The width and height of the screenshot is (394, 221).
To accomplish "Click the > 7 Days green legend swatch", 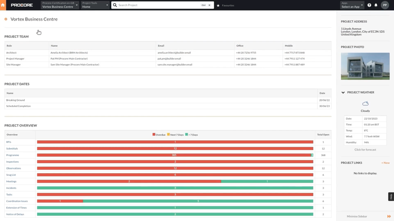I will (x=186, y=134).
